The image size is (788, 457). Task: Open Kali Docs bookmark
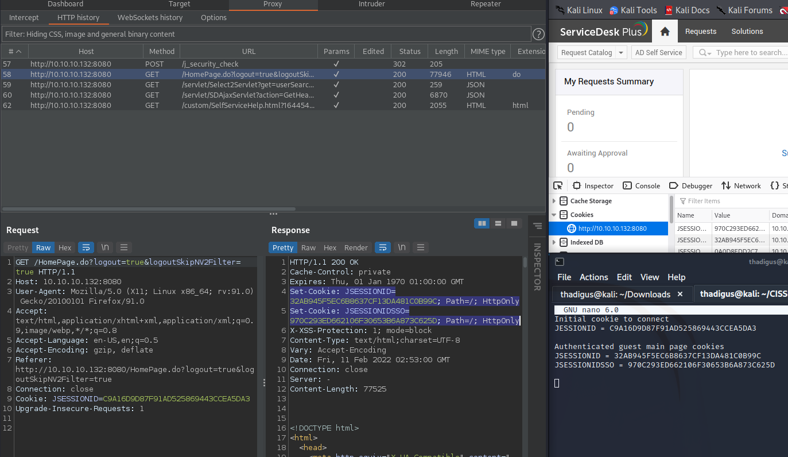click(687, 10)
